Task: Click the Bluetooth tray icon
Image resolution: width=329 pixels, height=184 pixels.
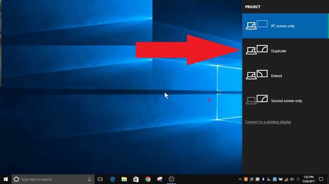Action: [x=263, y=179]
